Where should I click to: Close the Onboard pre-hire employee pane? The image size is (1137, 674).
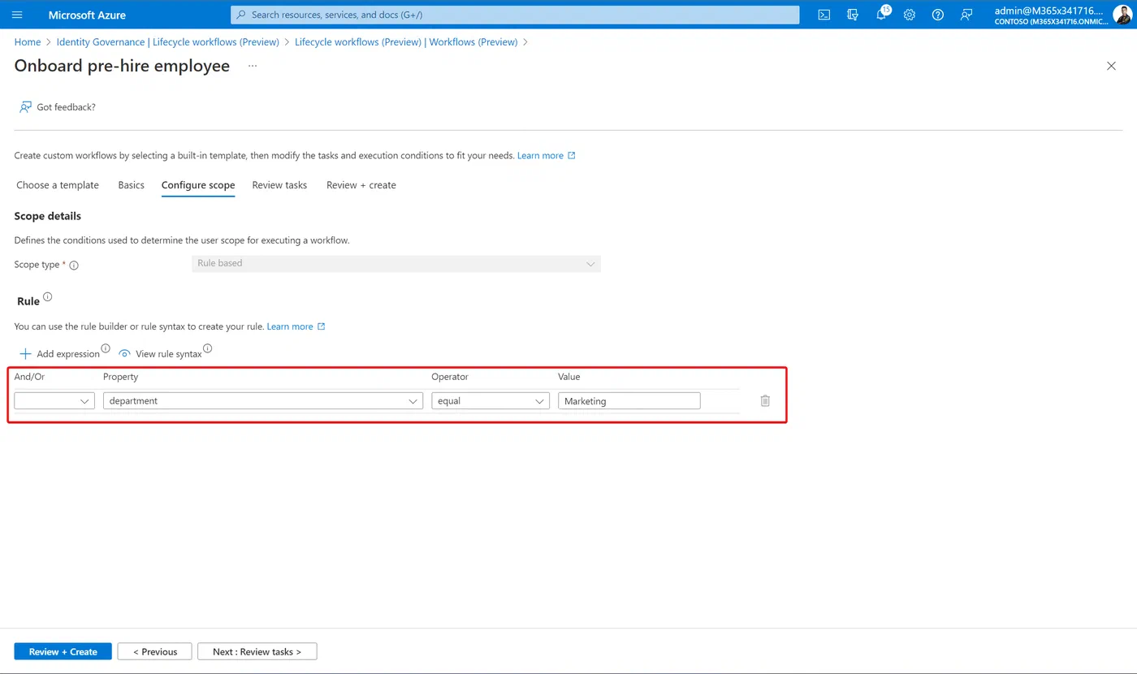[1111, 66]
